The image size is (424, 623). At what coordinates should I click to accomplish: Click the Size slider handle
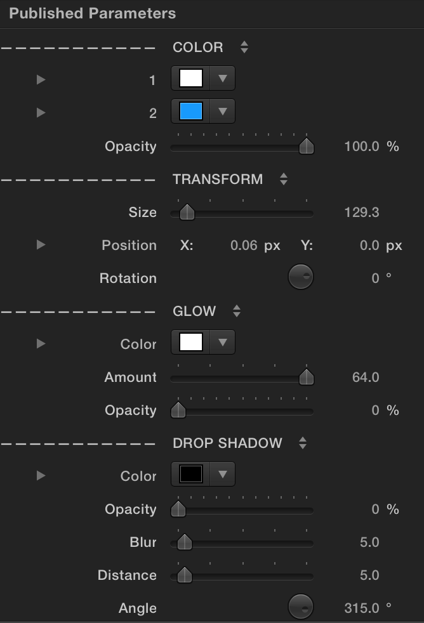click(x=187, y=212)
